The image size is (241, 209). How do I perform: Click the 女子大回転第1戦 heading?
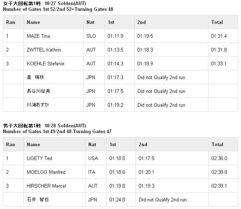22,3
